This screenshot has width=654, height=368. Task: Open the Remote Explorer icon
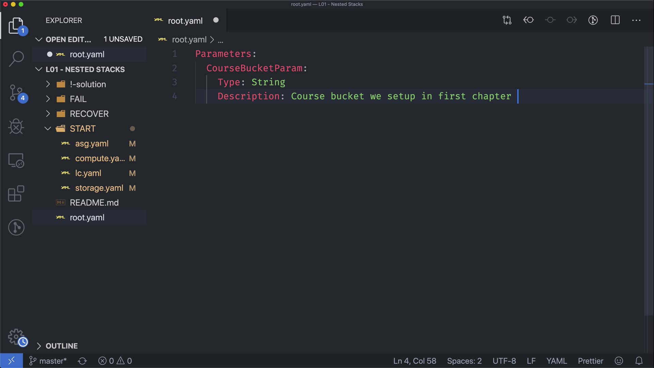point(16,160)
